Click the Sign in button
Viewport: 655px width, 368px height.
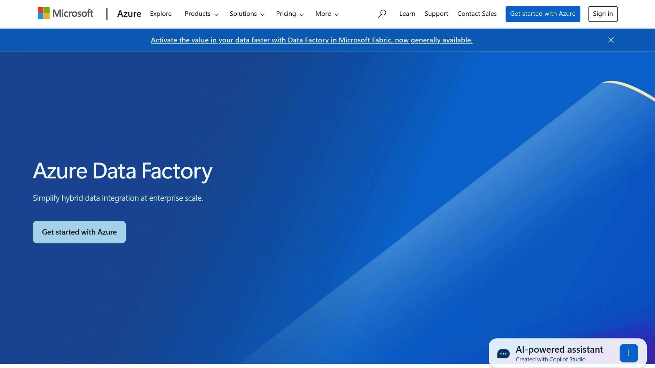point(603,14)
